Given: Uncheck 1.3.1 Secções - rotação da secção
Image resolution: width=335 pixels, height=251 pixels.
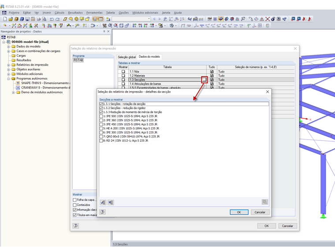Looking at the screenshot, I should 101,104.
